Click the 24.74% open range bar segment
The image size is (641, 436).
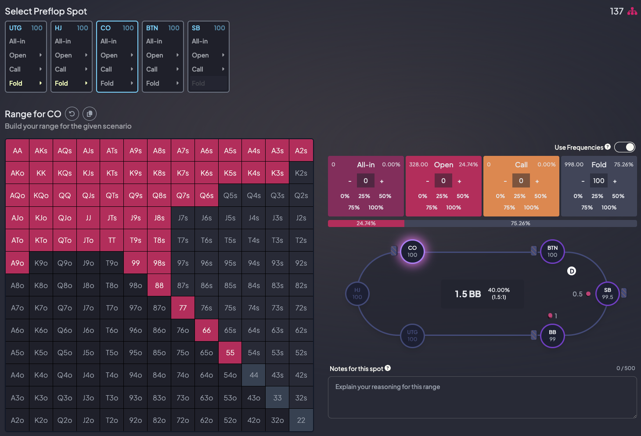point(366,223)
